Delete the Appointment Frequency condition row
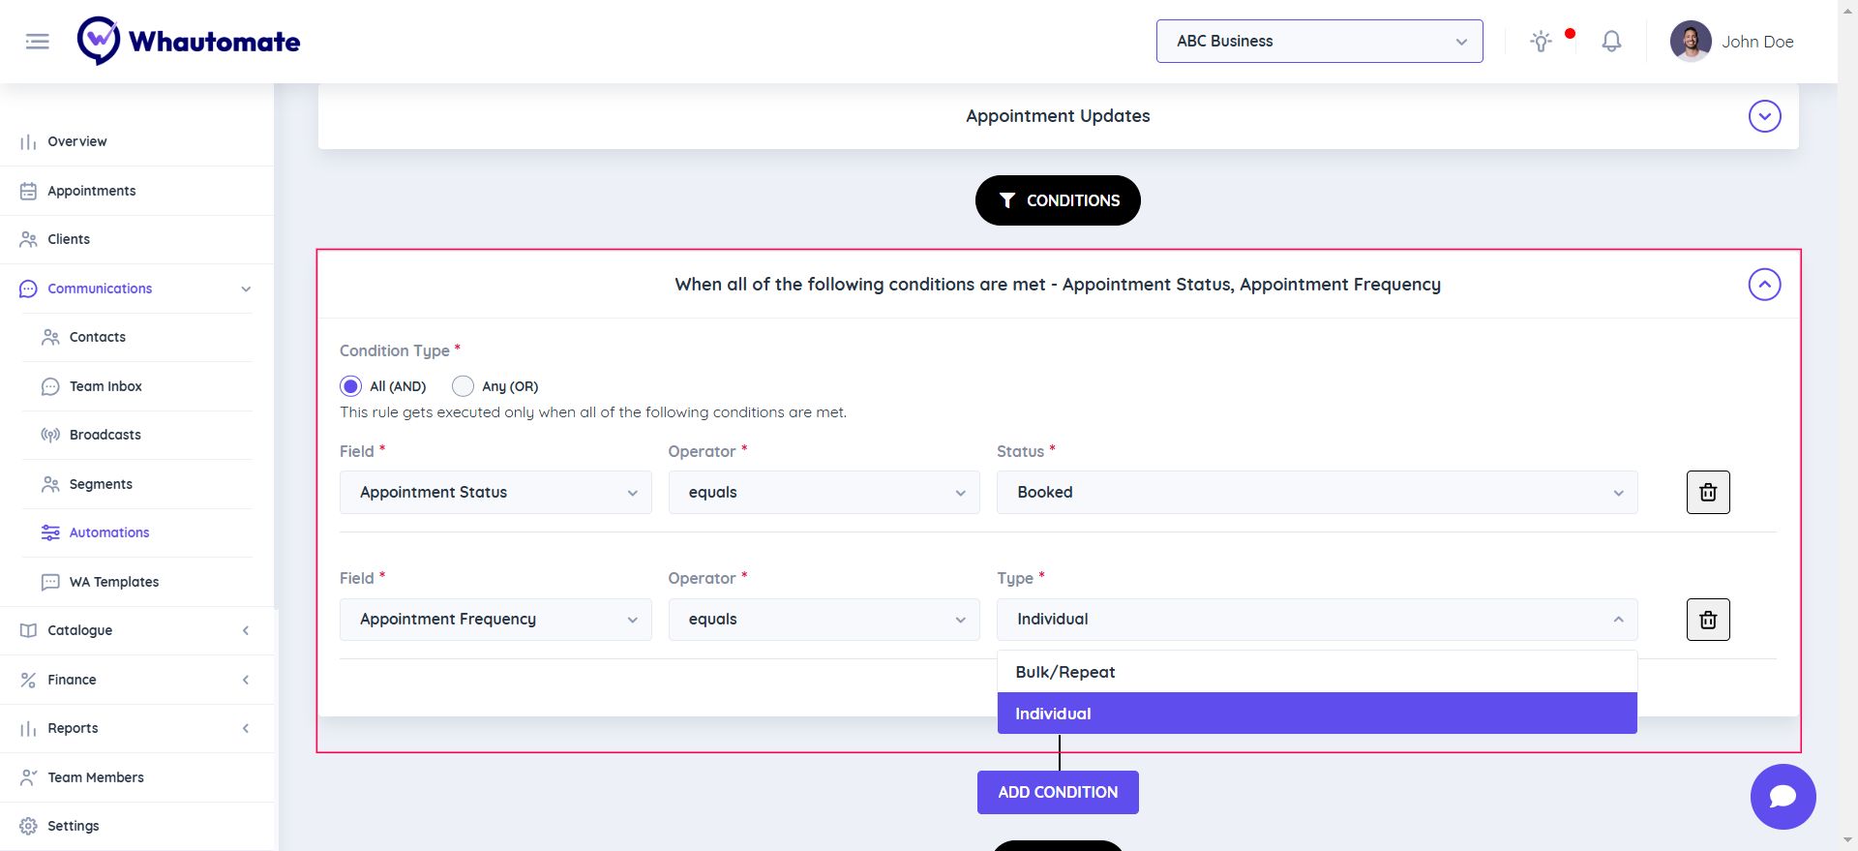1858x851 pixels. [1708, 620]
